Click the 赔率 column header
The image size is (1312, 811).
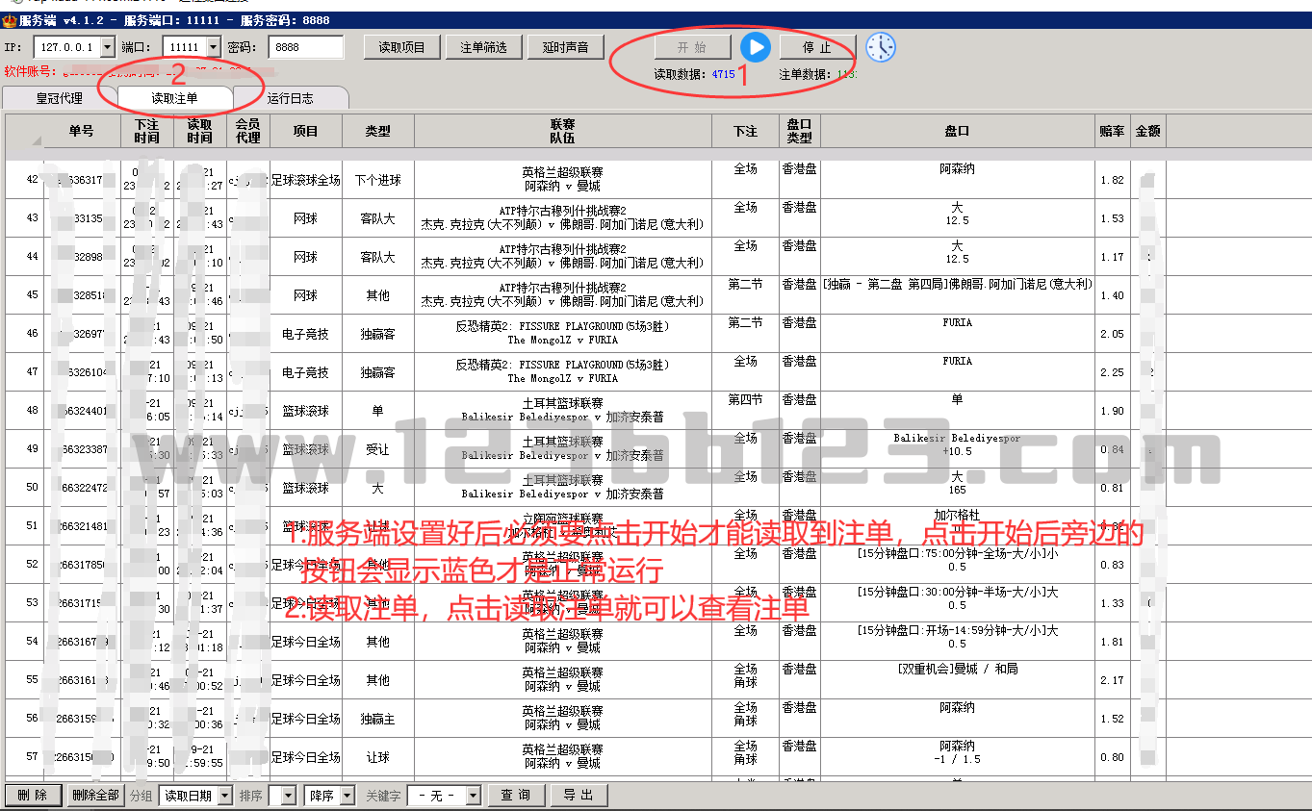pos(1111,132)
